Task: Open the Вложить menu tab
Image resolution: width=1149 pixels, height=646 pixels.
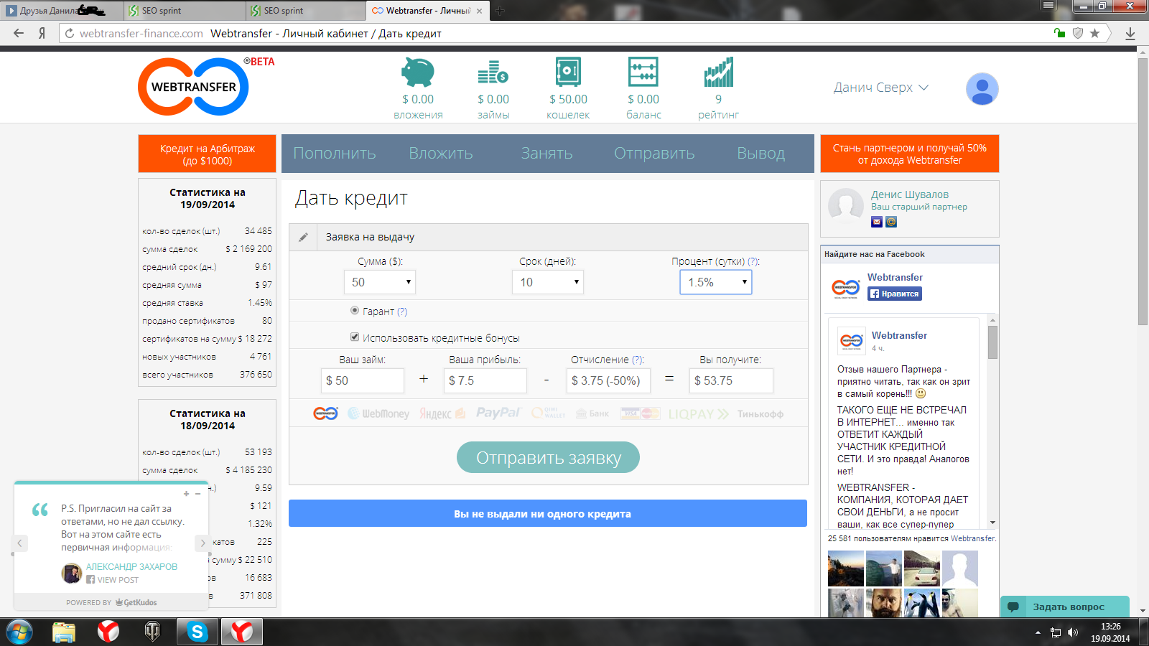Action: [441, 154]
